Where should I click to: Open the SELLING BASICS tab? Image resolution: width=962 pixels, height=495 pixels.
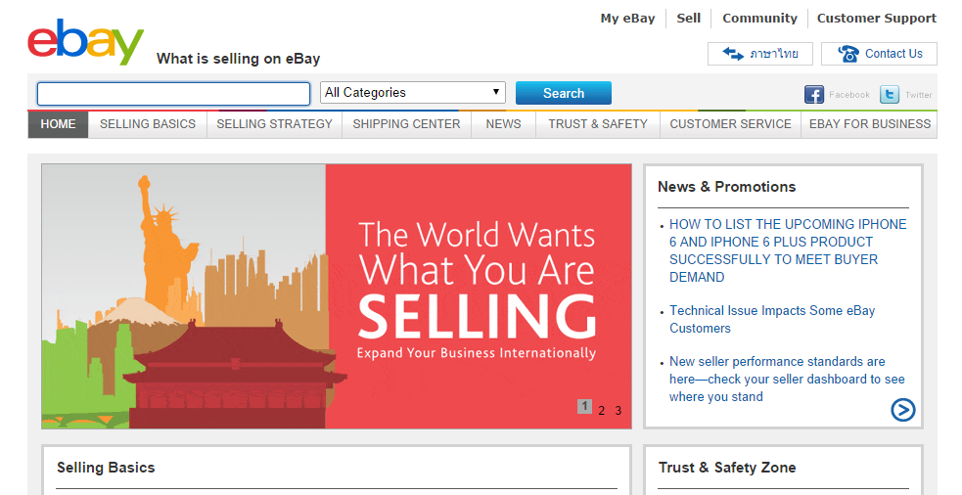[x=148, y=124]
